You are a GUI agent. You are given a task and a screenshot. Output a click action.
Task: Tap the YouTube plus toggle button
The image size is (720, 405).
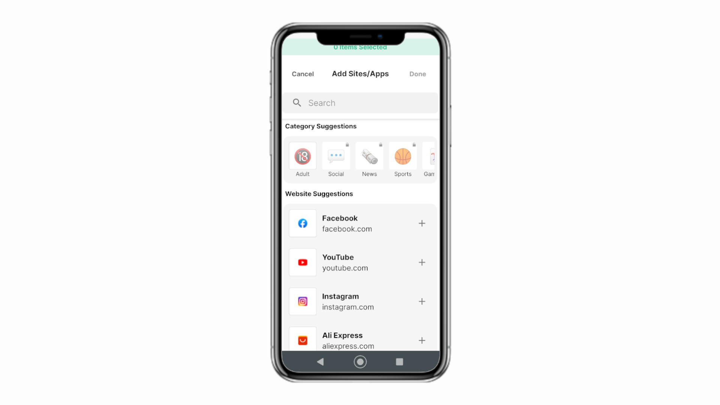pyautogui.click(x=421, y=262)
